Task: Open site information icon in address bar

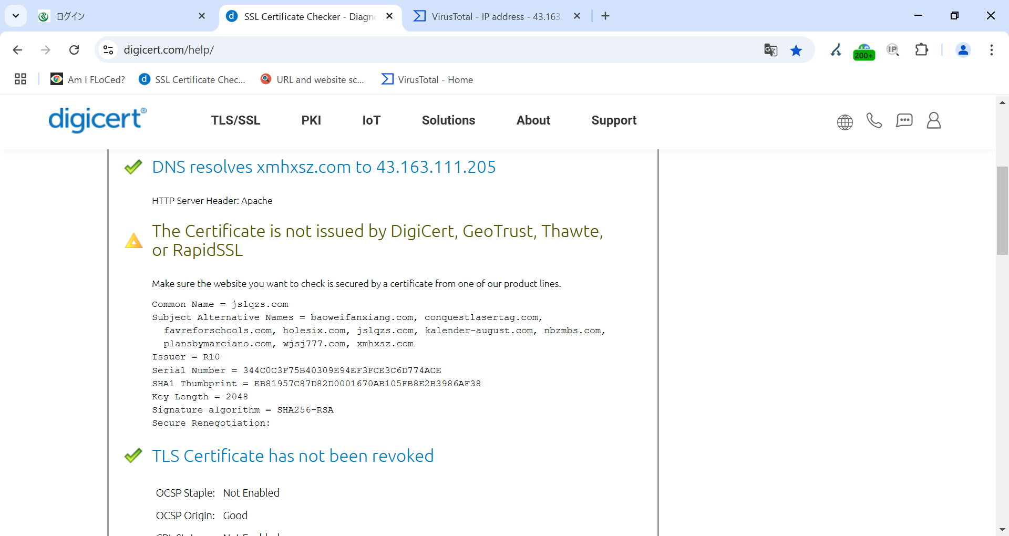Action: [108, 50]
